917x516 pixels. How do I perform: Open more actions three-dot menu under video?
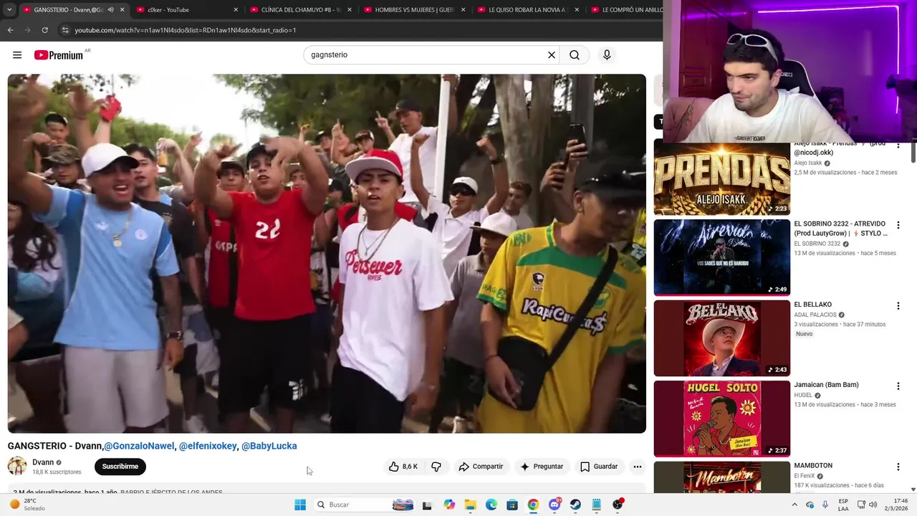click(638, 467)
